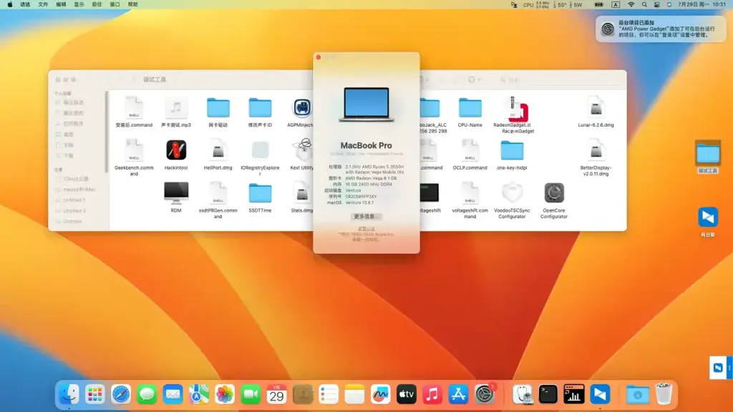
Task: Open the Apple menu
Action: 10,5
